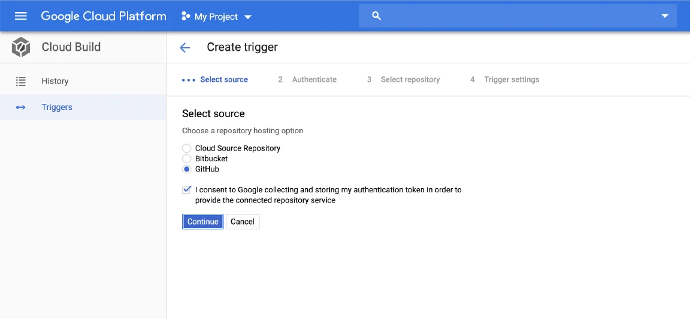Screen dimensions: 690x319
Task: Go to step 2 Authenticate
Action: (x=307, y=79)
